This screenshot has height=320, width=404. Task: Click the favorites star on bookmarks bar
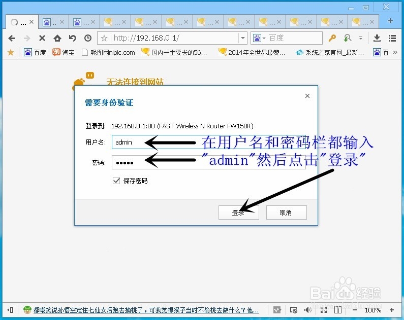point(11,52)
